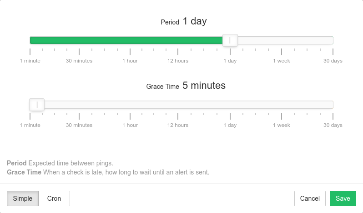The image size is (363, 213).
Task: Set Grace Time slider to 1 day mark
Action: (x=230, y=105)
